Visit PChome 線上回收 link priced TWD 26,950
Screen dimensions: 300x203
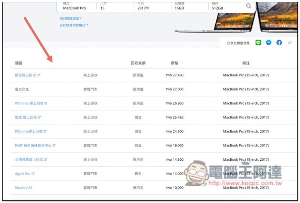pos(29,103)
